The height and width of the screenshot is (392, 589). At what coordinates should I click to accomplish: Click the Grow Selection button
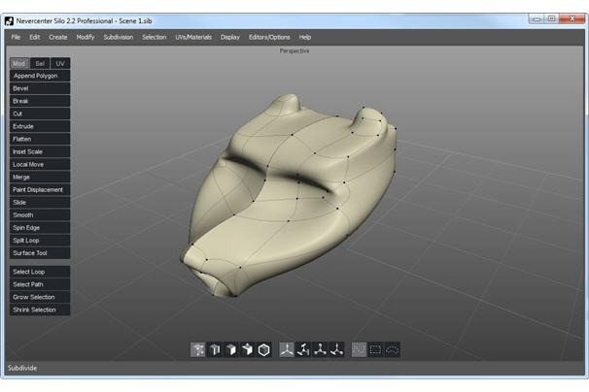tap(40, 297)
